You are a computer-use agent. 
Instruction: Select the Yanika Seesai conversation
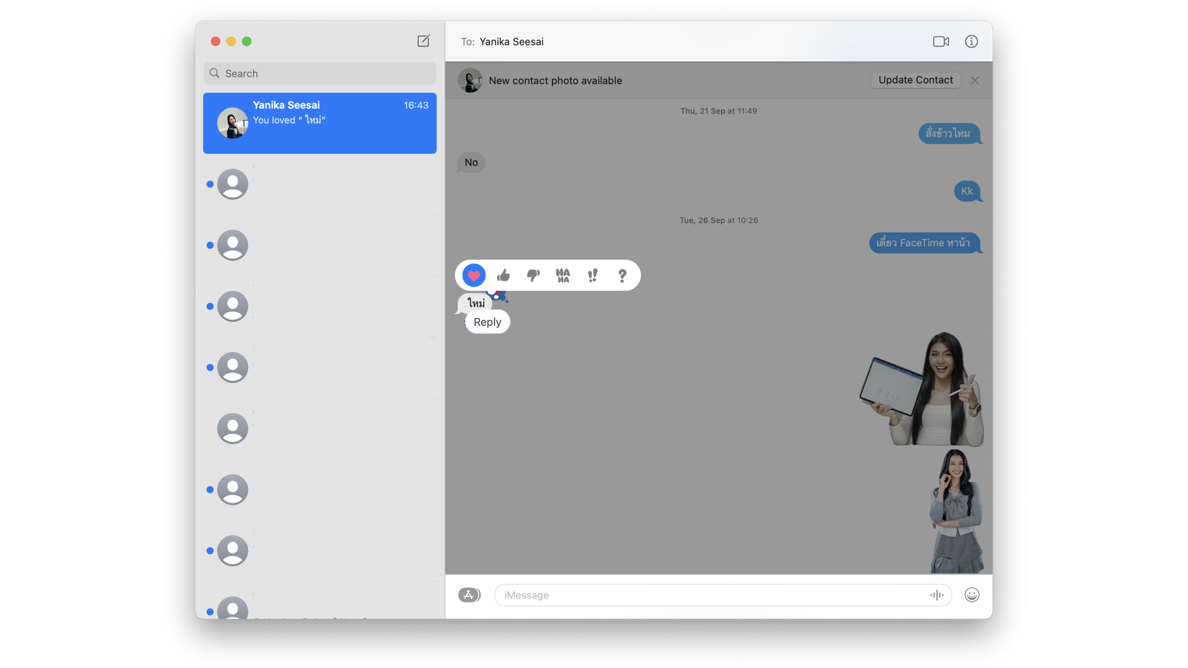pos(319,122)
